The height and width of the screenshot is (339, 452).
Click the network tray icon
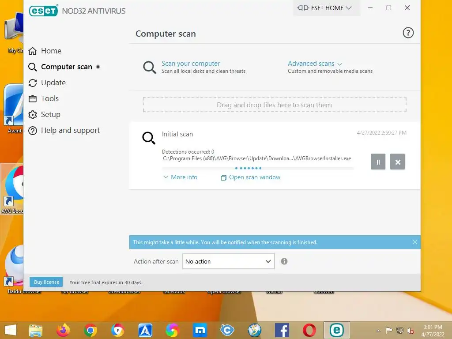(x=399, y=331)
